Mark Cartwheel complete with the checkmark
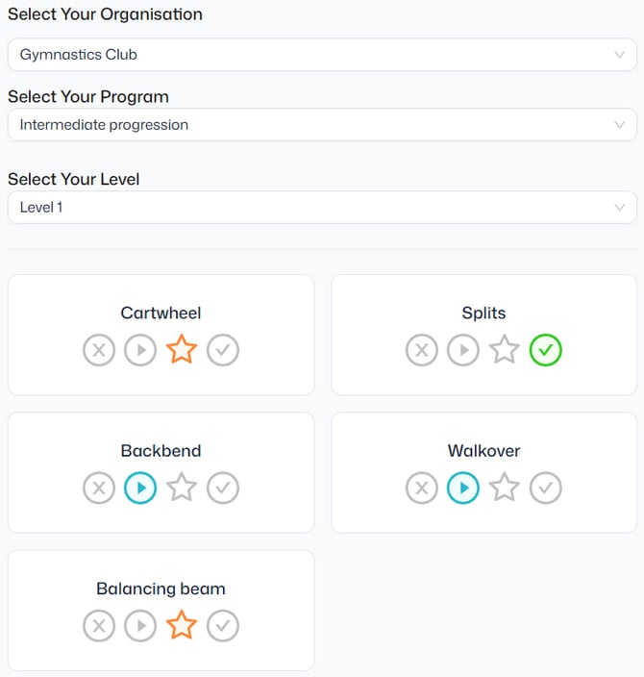This screenshot has width=644, height=677. pyautogui.click(x=223, y=350)
